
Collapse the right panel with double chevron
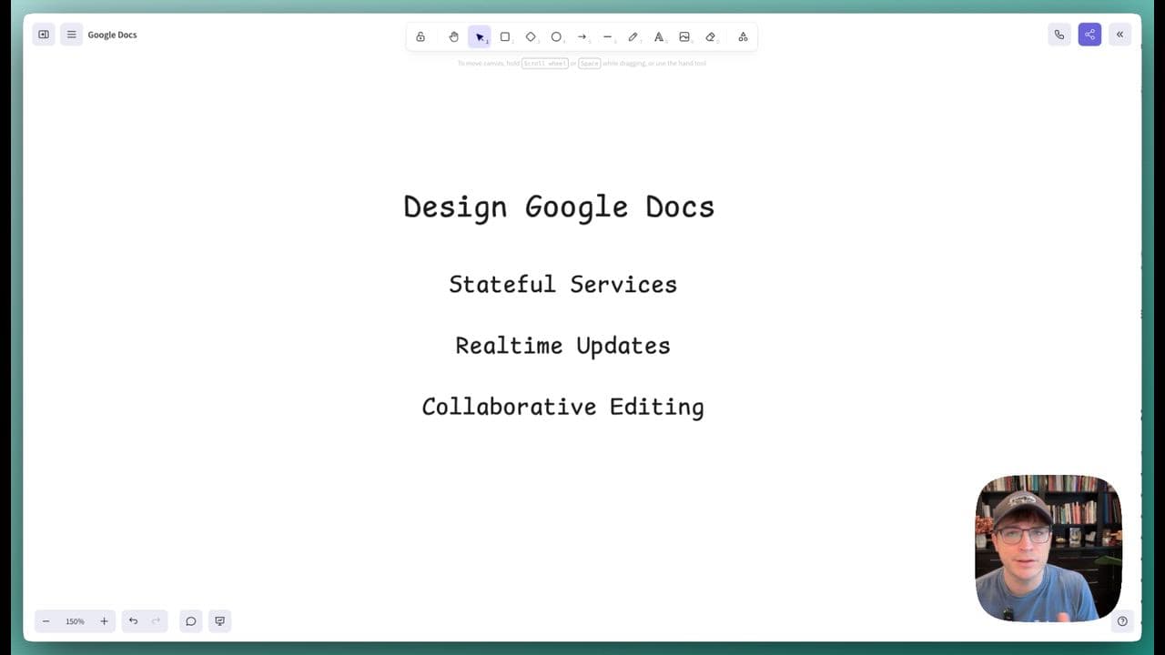click(x=1119, y=35)
